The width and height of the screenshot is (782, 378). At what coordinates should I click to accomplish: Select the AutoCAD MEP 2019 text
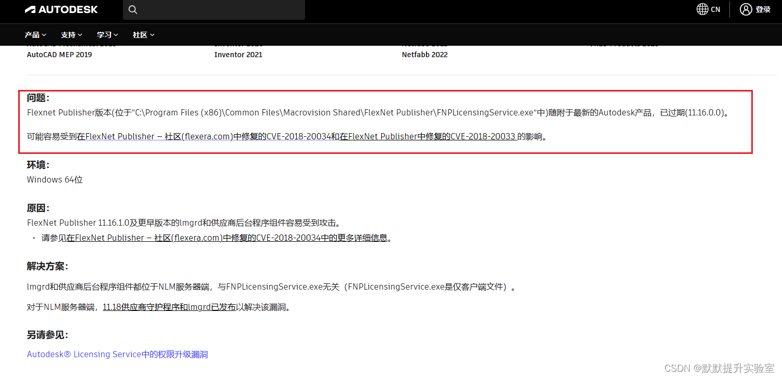point(59,55)
